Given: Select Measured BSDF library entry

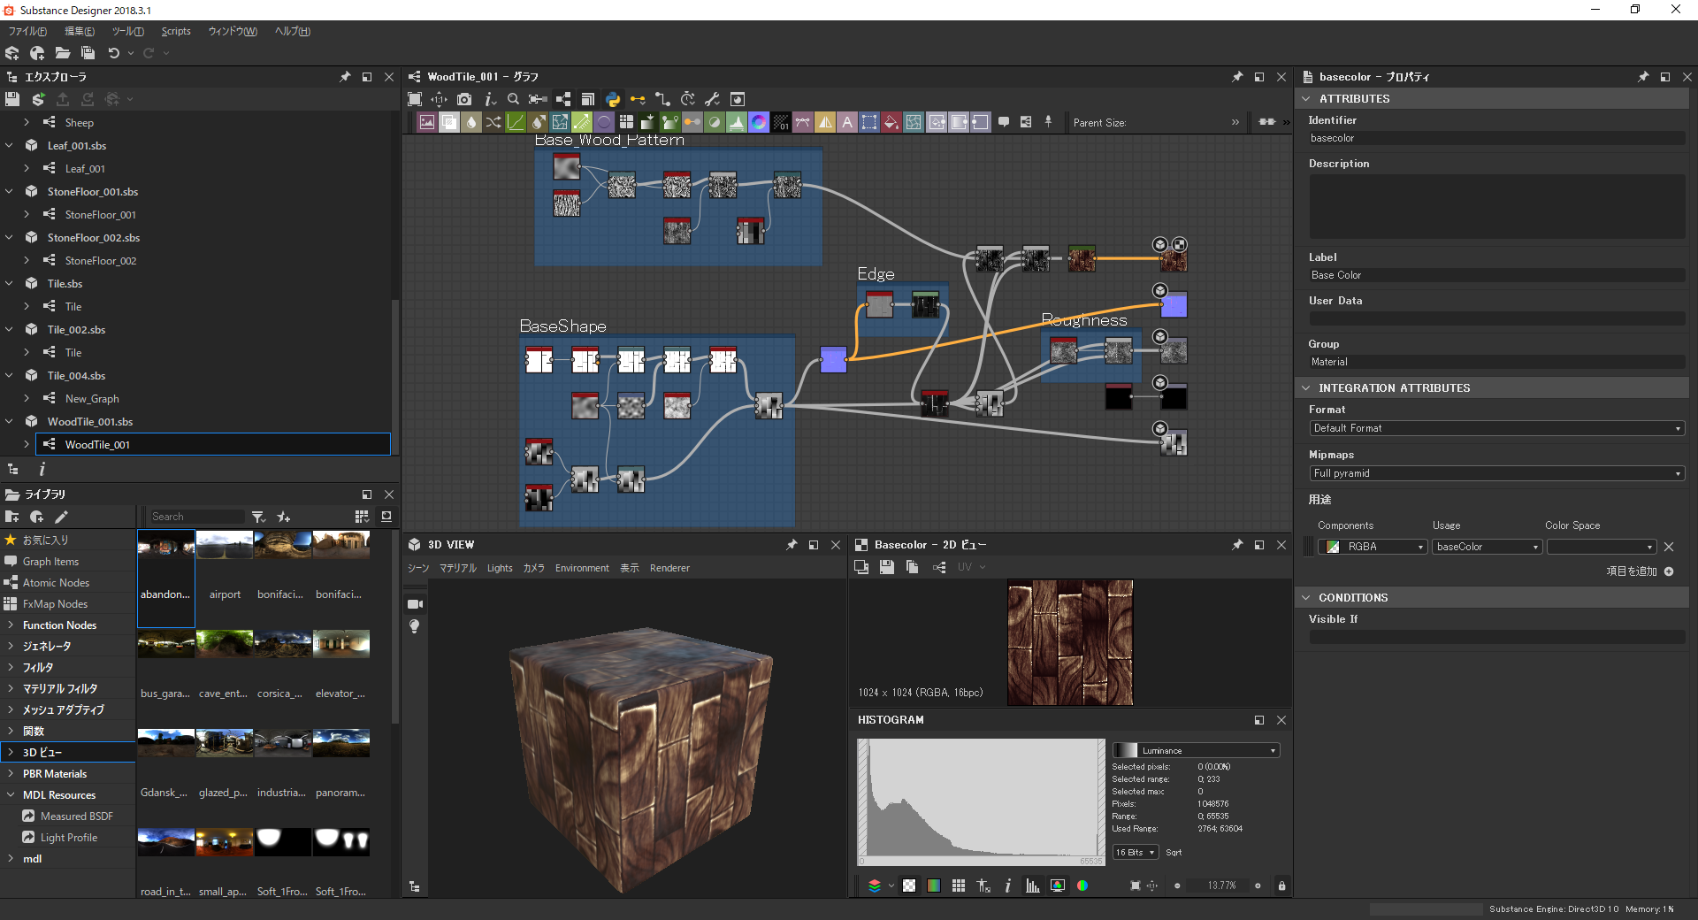Looking at the screenshot, I should (x=77, y=816).
